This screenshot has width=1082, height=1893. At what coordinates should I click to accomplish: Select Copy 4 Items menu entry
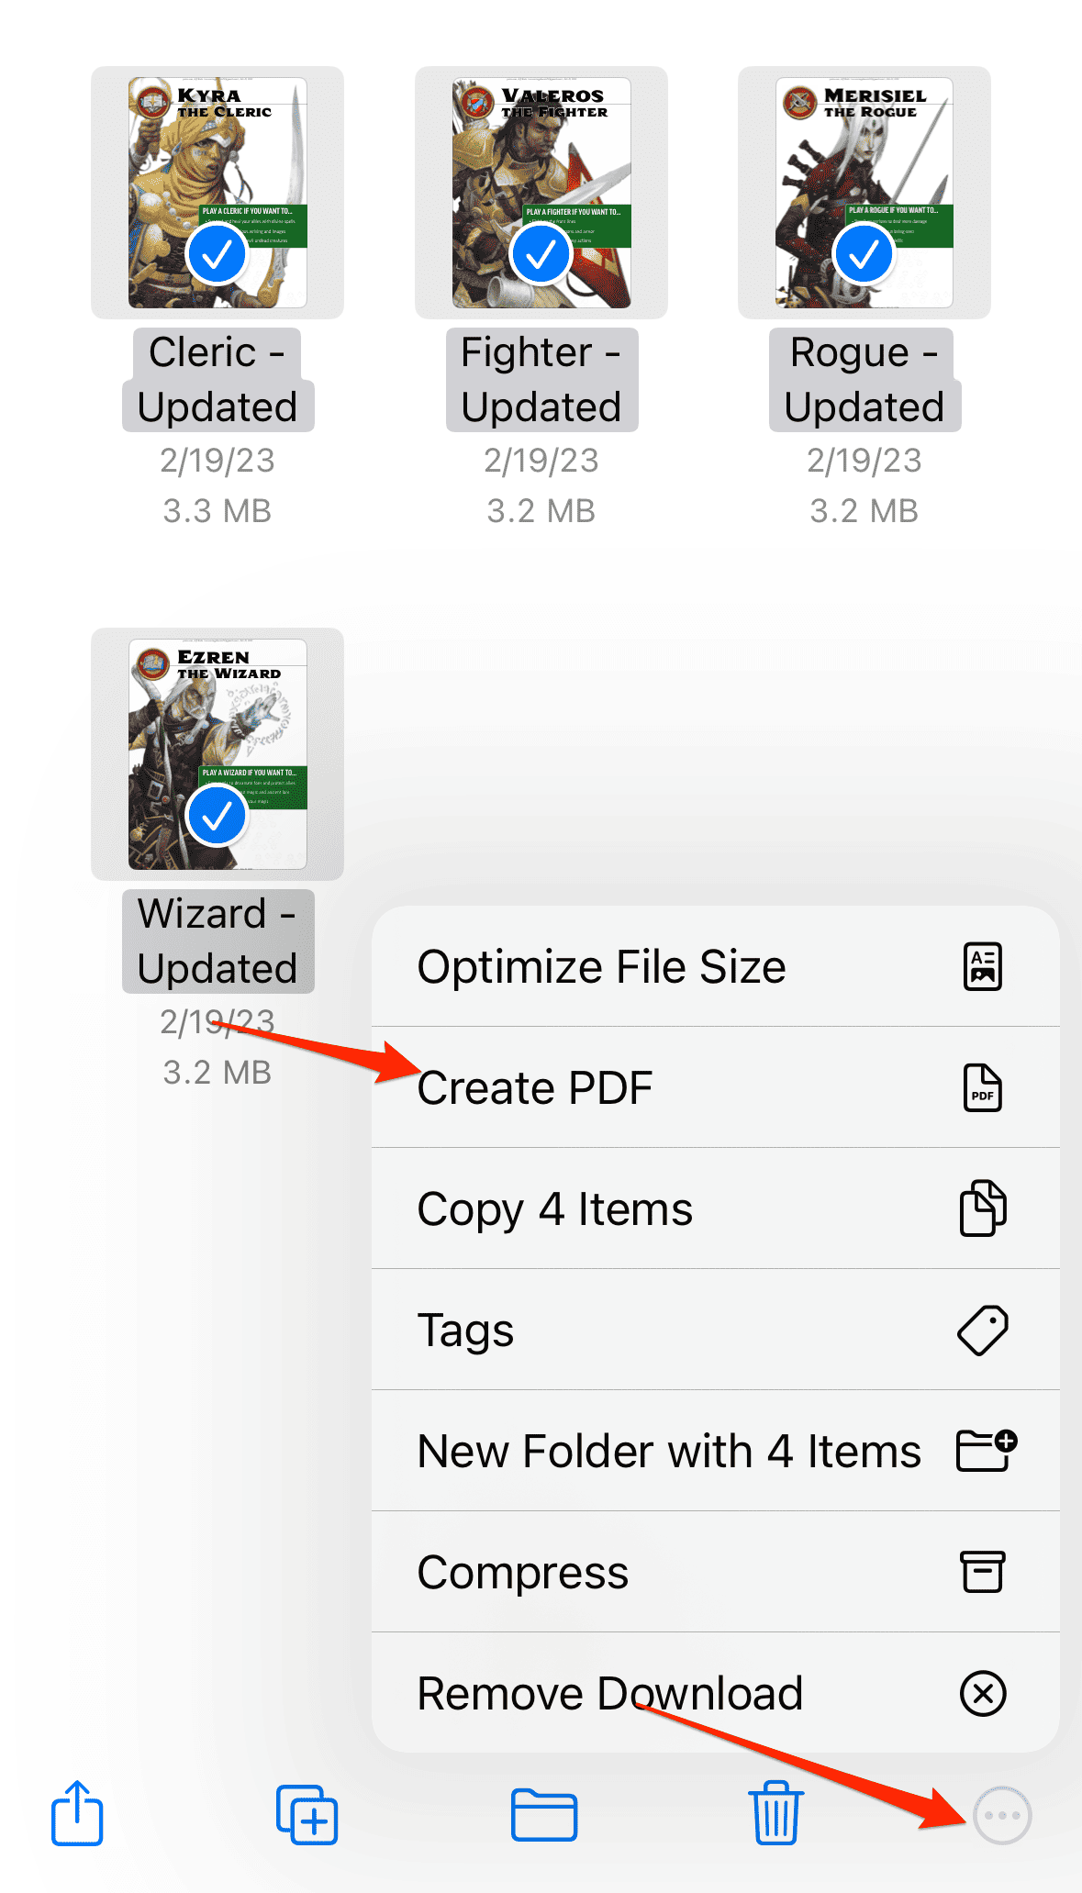click(554, 1209)
